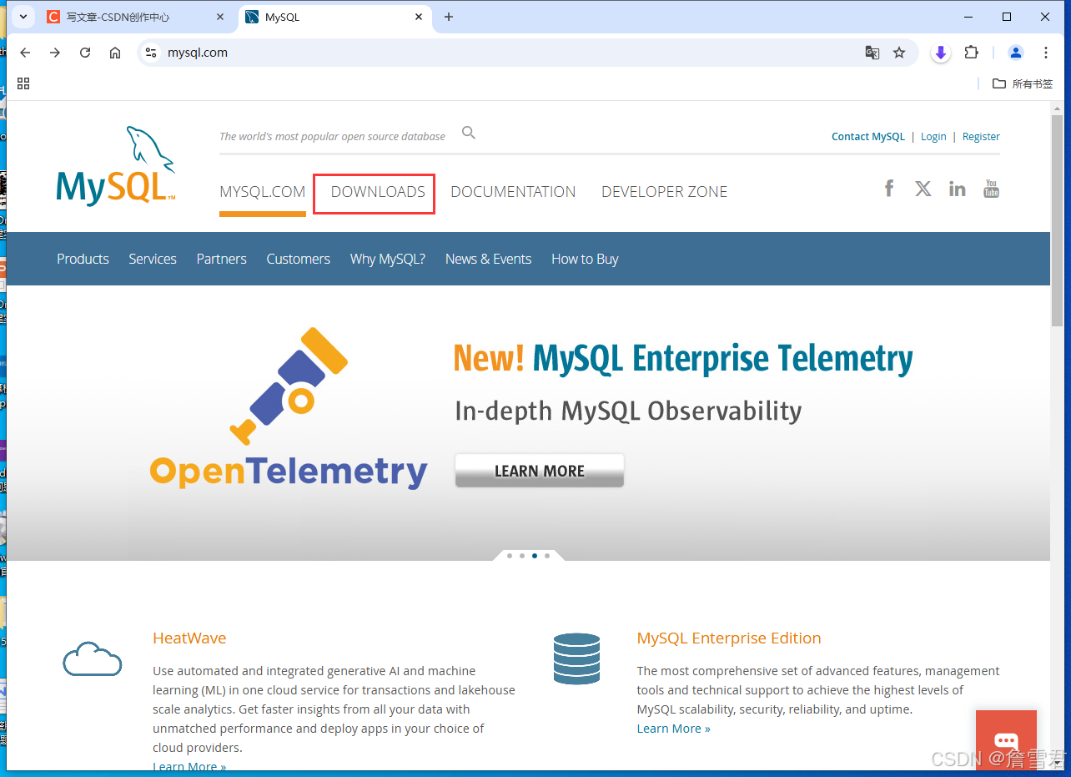
Task: Open the MySQL Enterprise Edition heading link
Action: (729, 638)
